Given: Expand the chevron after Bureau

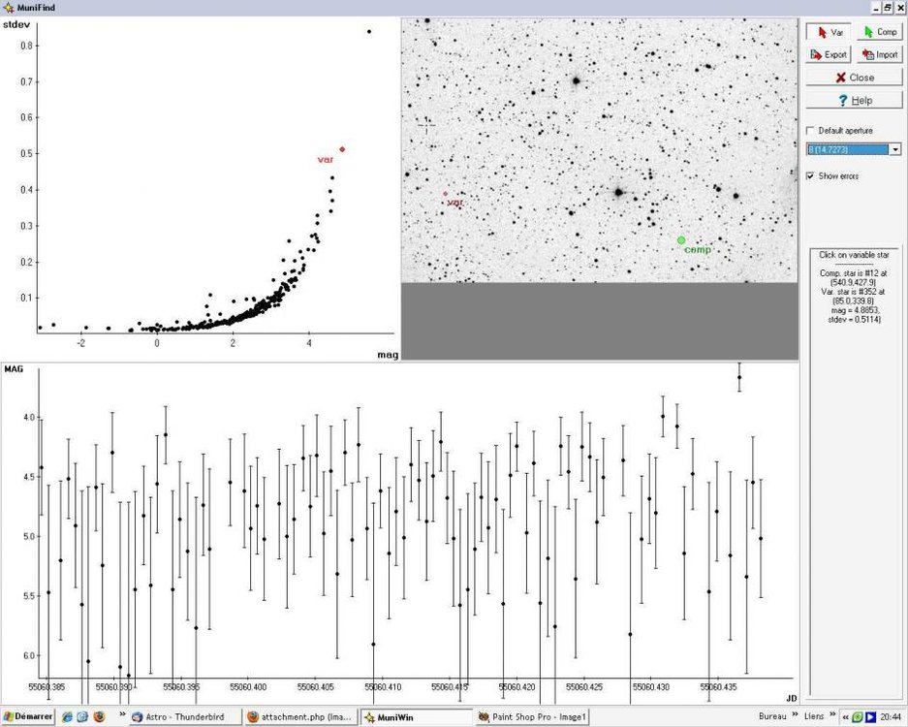Looking at the screenshot, I should 795,714.
